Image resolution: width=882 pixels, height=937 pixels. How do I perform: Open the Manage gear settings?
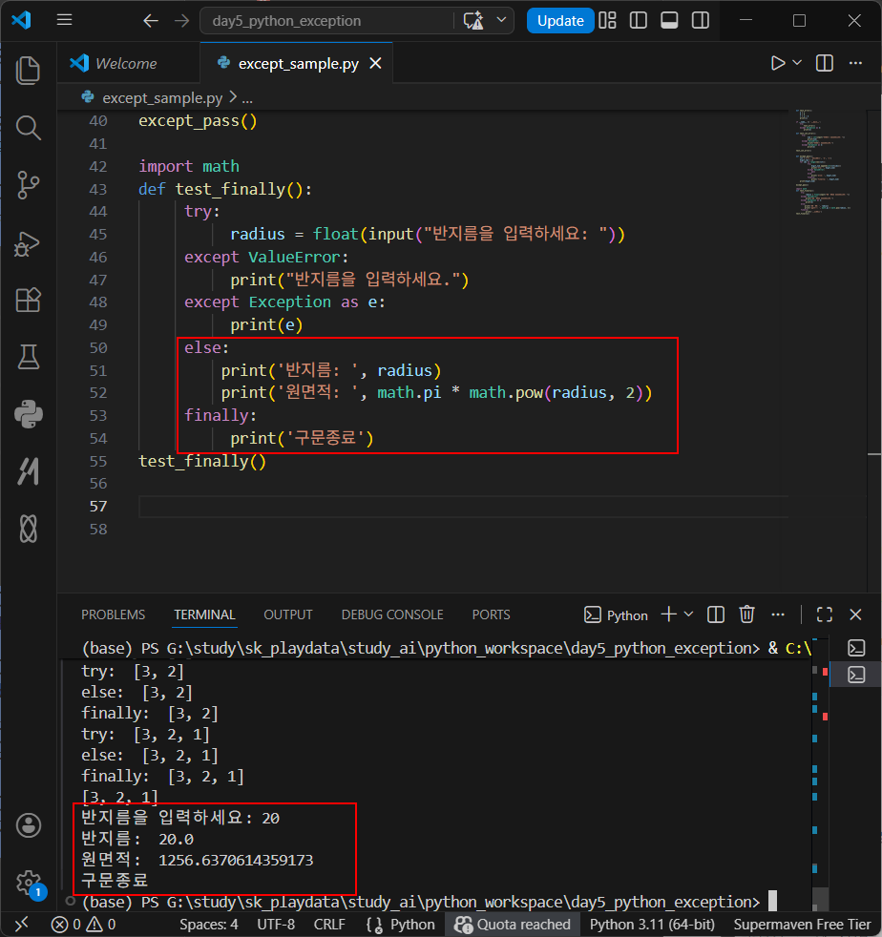coord(28,883)
